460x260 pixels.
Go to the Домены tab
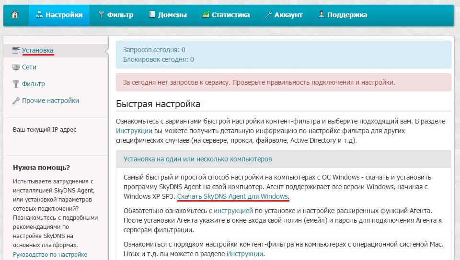point(168,15)
